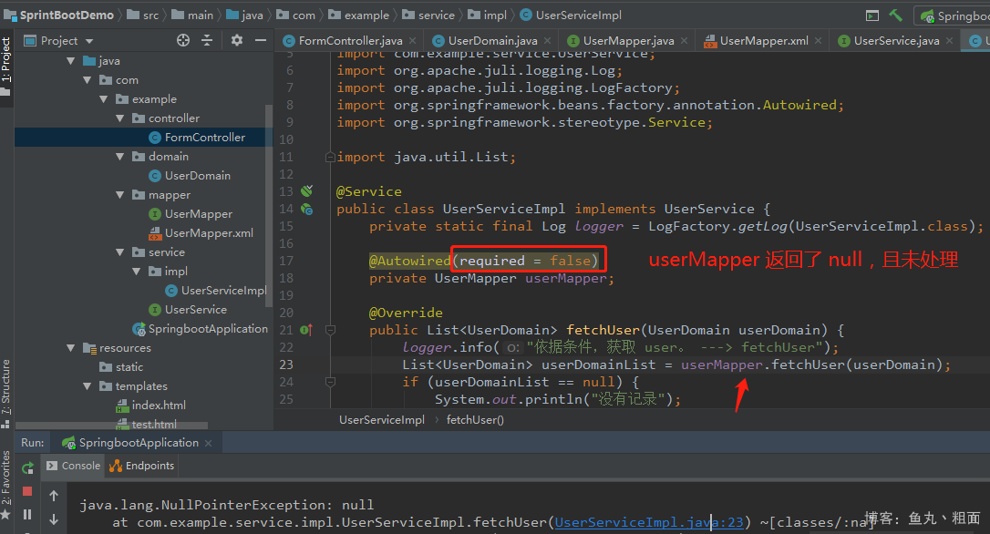Collapse the impl package arrow
Image resolution: width=990 pixels, height=534 pixels.
click(x=137, y=272)
